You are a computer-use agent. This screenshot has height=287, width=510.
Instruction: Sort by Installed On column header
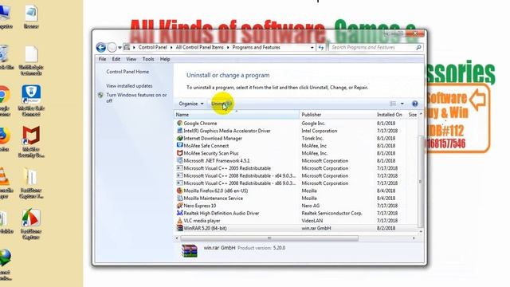point(390,115)
